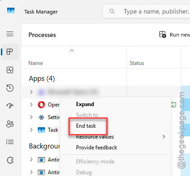This screenshot has width=190, height=176.
Task: Open the Services puzzle icon in sidebar
Action: (10, 160)
